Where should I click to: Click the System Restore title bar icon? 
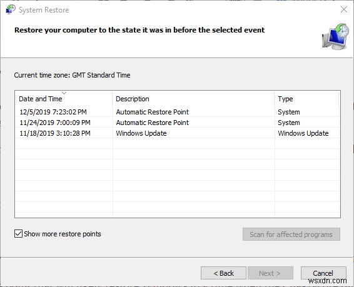point(11,9)
